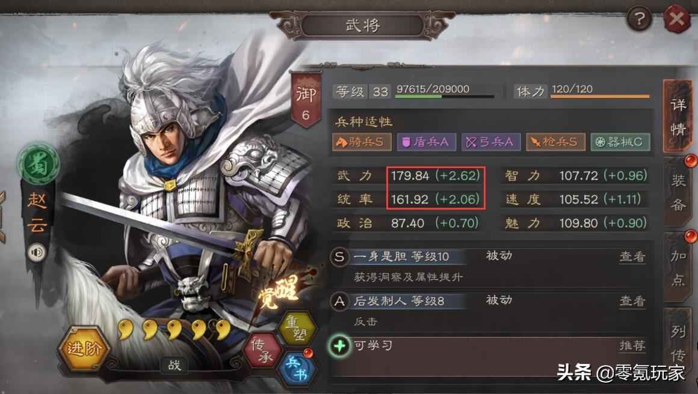Tap the 进阶 hexagon button
The height and width of the screenshot is (394, 698).
[x=84, y=349]
